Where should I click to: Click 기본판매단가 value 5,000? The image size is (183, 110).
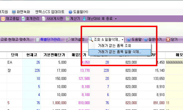[62, 62]
